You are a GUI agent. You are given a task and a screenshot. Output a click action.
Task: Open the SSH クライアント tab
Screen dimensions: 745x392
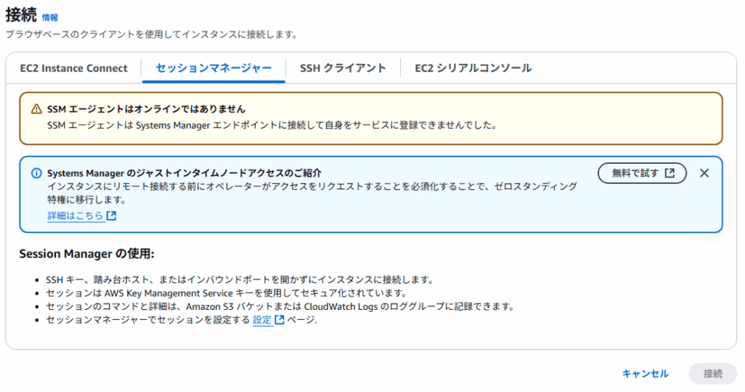click(x=343, y=68)
